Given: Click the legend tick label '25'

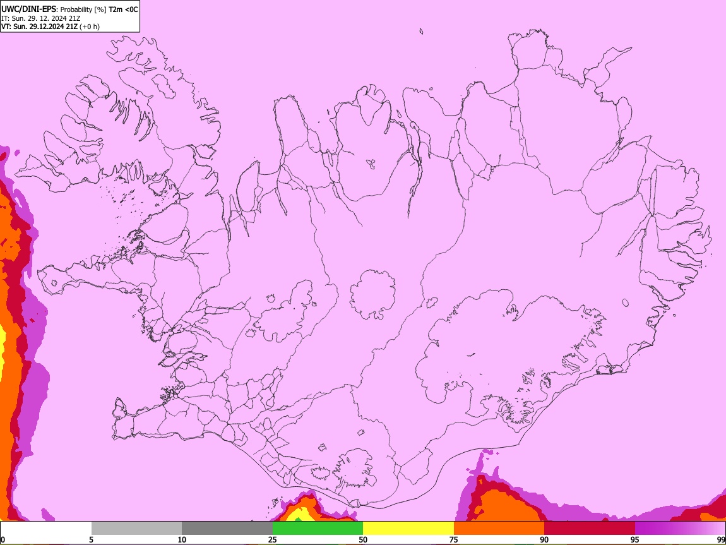Looking at the screenshot, I should click(x=272, y=539).
